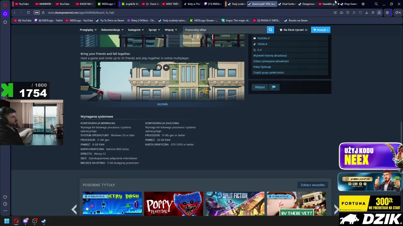
Task: Switch to the Final Sentence browser tab
Action: coord(287,4)
